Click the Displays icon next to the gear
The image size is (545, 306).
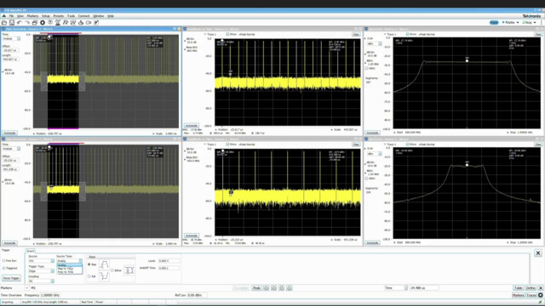pyautogui.click(x=50, y=23)
